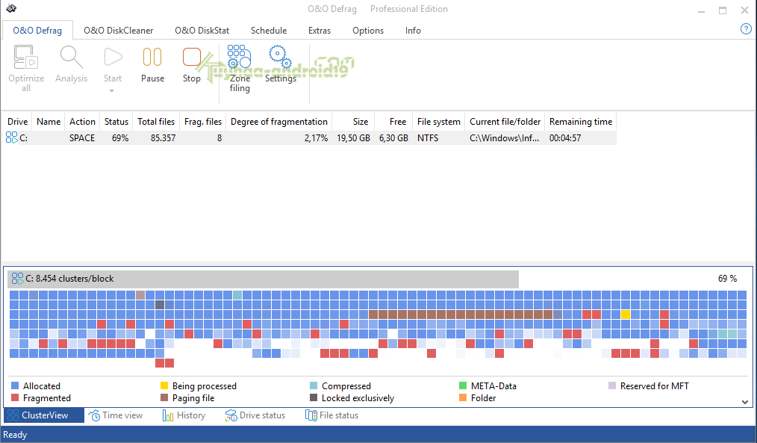Viewport: 757px width, 443px height.
Task: Click the cluster block header drive icon
Action: click(17, 278)
